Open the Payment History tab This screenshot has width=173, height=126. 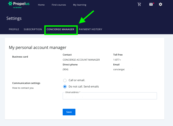click(x=90, y=29)
